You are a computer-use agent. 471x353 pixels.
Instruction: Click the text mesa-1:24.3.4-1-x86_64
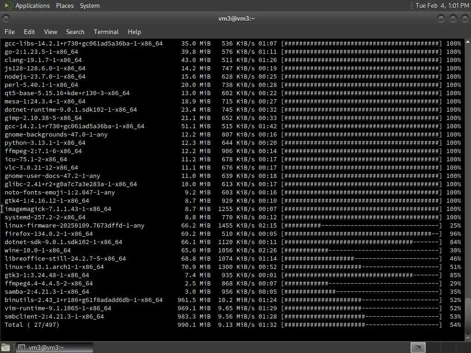[45, 102]
